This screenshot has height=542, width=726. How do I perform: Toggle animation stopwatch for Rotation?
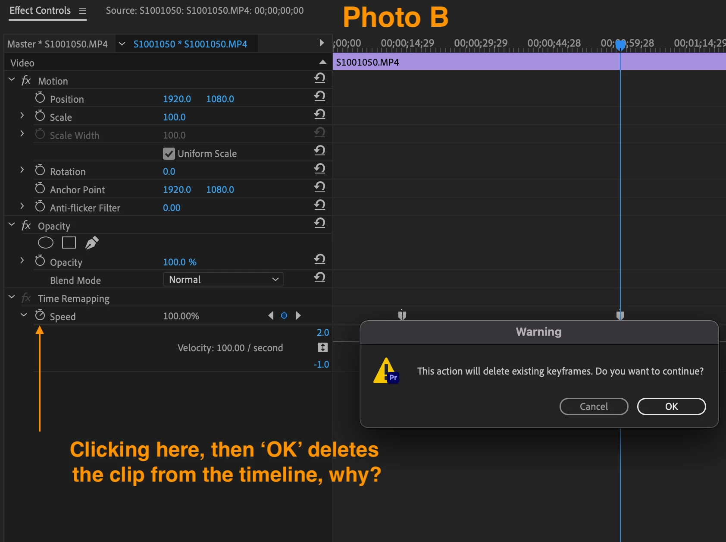point(40,170)
